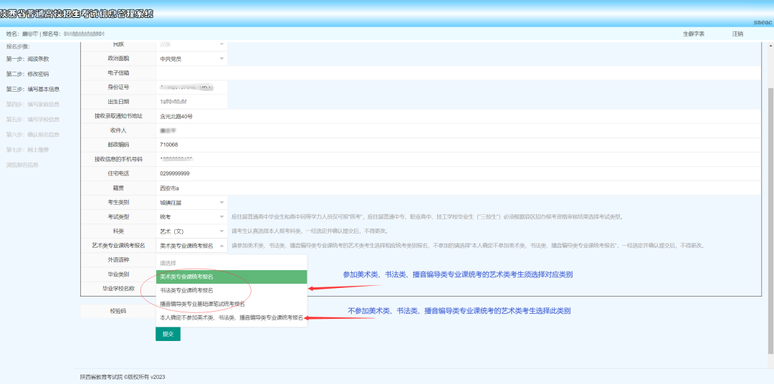Expand the 科类 dropdown showing 艺术(文)
The image size is (774, 384).
point(191,231)
